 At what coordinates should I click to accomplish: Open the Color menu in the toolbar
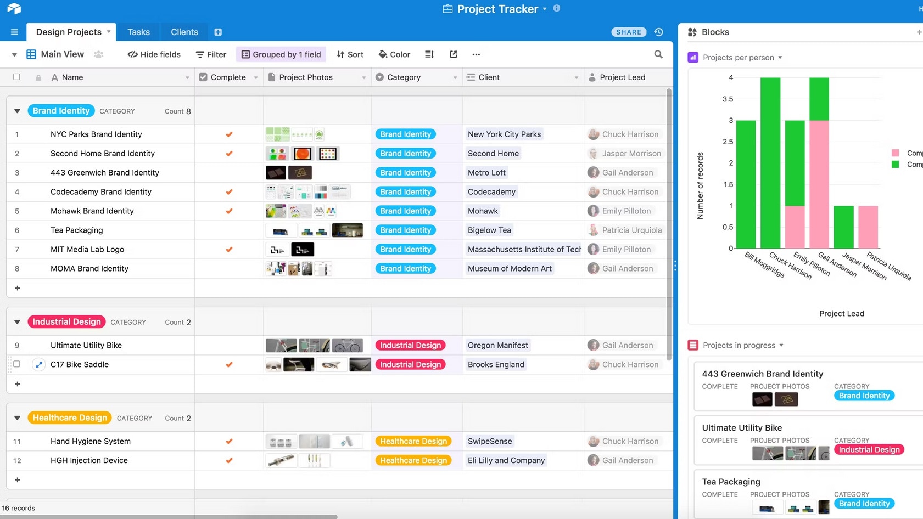click(x=394, y=54)
